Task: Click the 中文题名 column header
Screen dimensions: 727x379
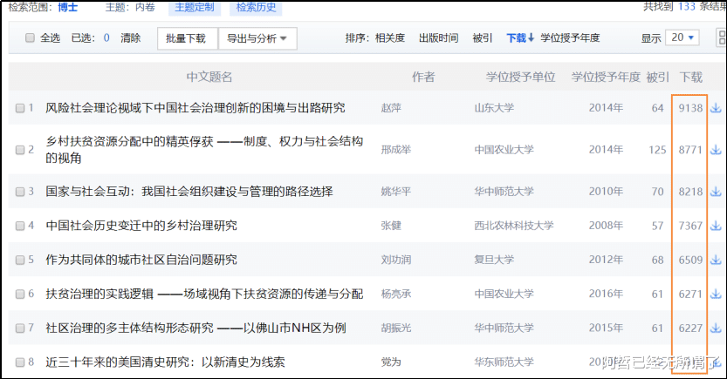Action: click(x=209, y=77)
